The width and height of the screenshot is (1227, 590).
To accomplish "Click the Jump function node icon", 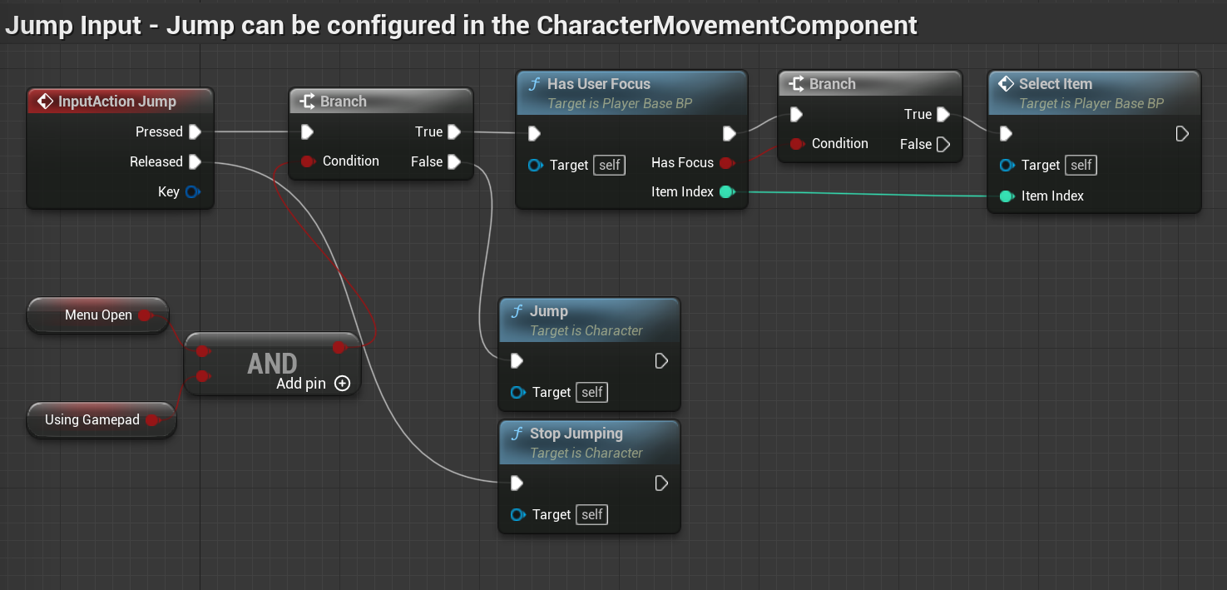I will pos(517,311).
